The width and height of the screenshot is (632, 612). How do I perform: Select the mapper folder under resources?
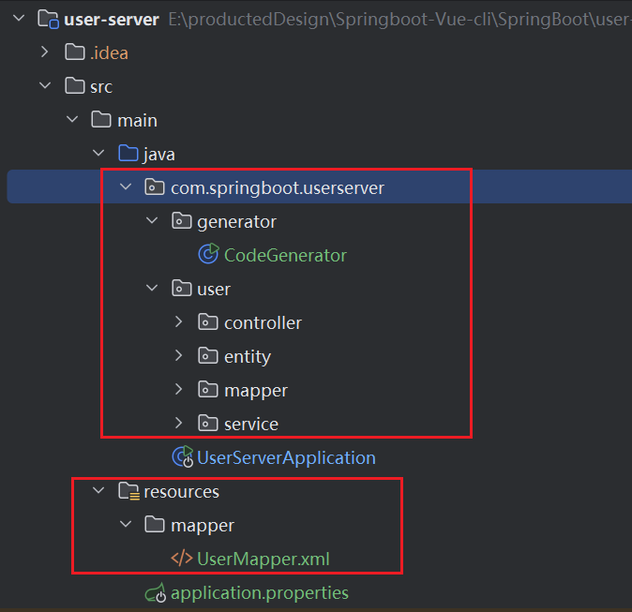(x=202, y=525)
